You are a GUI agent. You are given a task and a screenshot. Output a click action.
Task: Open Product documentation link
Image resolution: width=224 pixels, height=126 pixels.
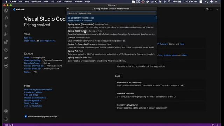pyautogui.click(x=35, y=98)
